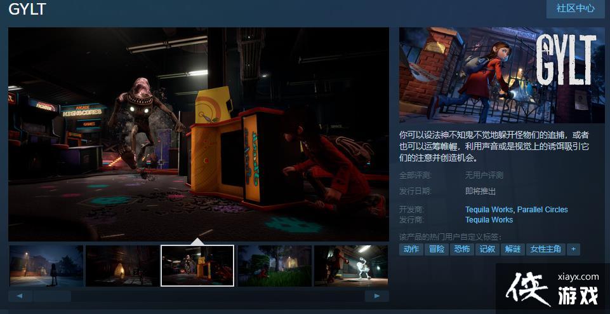The width and height of the screenshot is (610, 314).
Task: Open the Tequila Works developer link
Action: coord(489,210)
